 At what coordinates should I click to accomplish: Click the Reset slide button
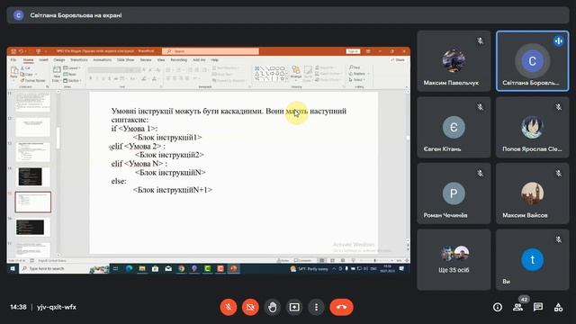point(70,74)
